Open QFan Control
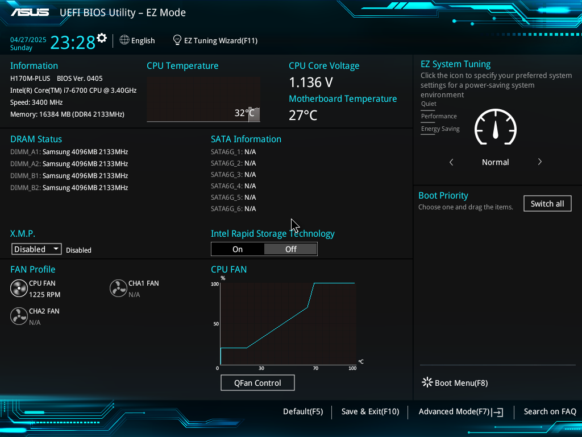Viewport: 582px width, 437px height. point(257,383)
